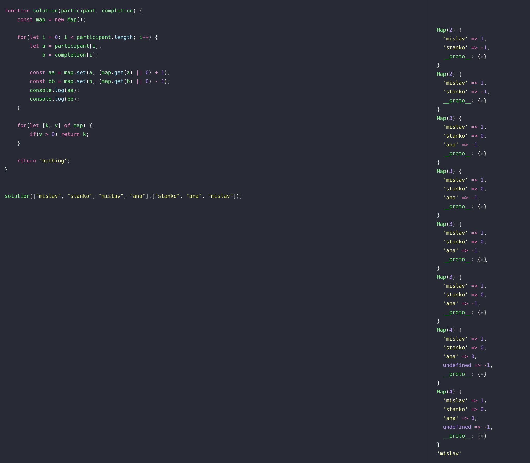Viewport: 530px width, 463px height.
Task: Click the 'console.log(bb);' line
Action: (55, 99)
